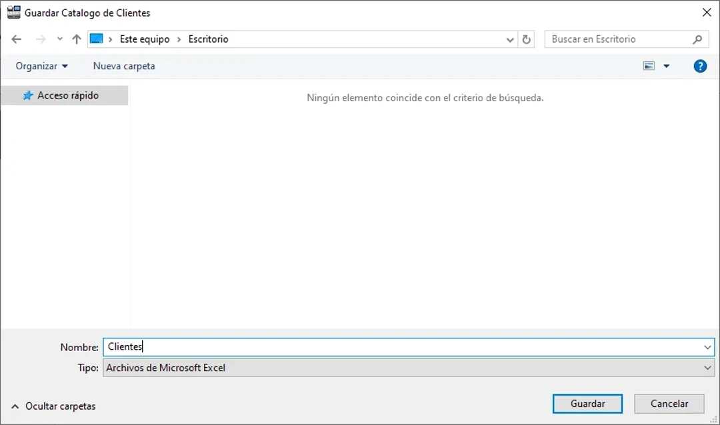Open the recent locations dropdown next to navigation arrows
Screen dimensions: 720x425
(x=59, y=39)
